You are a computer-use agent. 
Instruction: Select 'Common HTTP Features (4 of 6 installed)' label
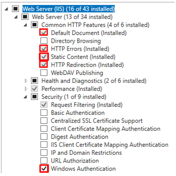tap(95, 25)
